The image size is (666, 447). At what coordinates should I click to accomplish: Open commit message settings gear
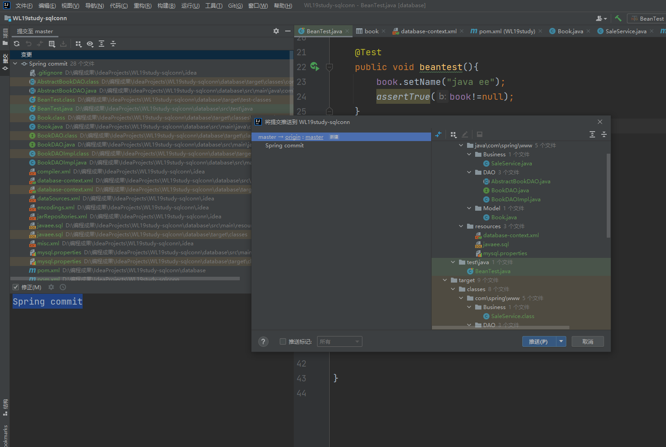point(51,287)
